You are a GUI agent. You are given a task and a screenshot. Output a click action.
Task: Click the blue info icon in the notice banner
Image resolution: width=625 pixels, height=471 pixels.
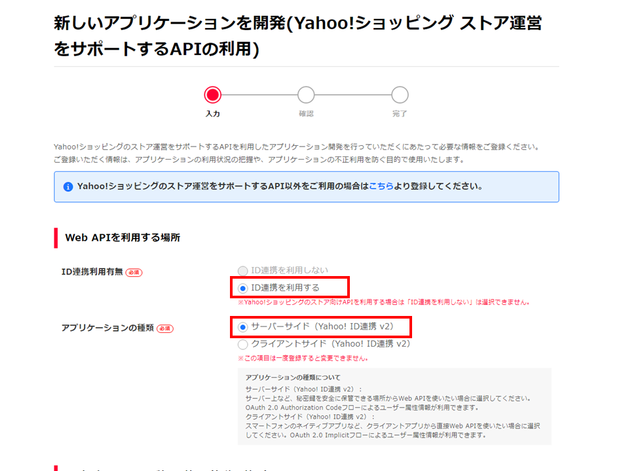pos(68,186)
